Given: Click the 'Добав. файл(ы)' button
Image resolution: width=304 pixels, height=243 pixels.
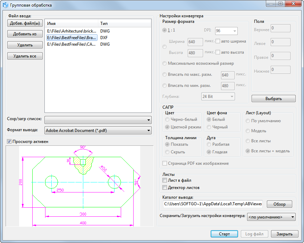Looking at the screenshot, I should (25, 24).
